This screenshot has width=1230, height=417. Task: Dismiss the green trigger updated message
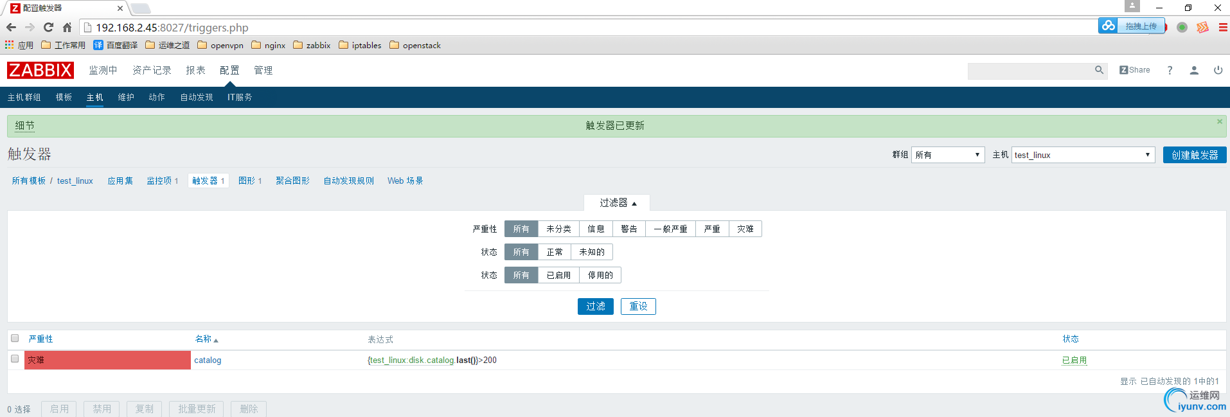[1220, 121]
